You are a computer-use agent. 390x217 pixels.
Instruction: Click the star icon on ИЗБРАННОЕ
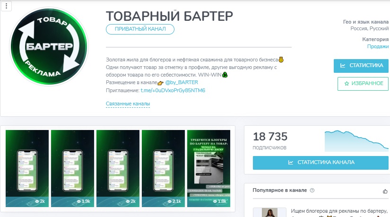coord(347,84)
